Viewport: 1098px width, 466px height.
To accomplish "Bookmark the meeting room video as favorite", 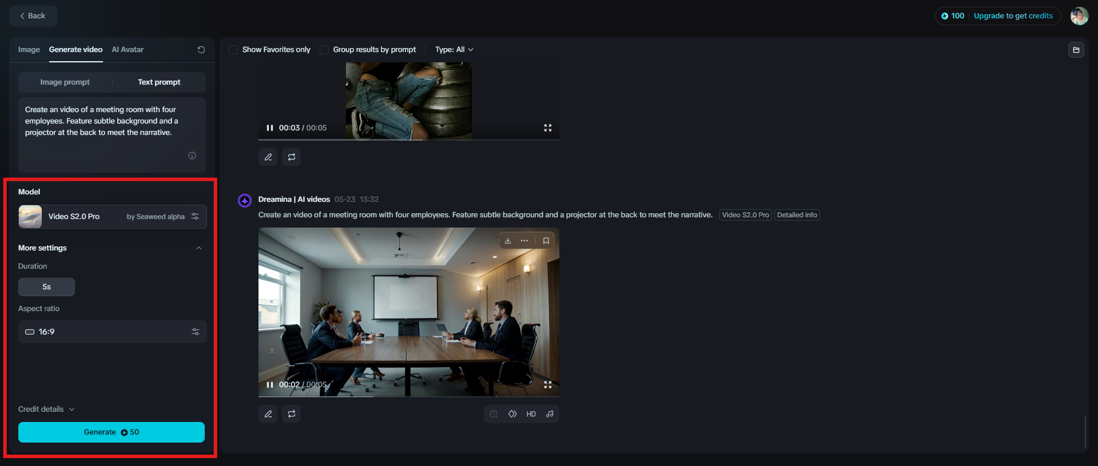I will (x=546, y=241).
